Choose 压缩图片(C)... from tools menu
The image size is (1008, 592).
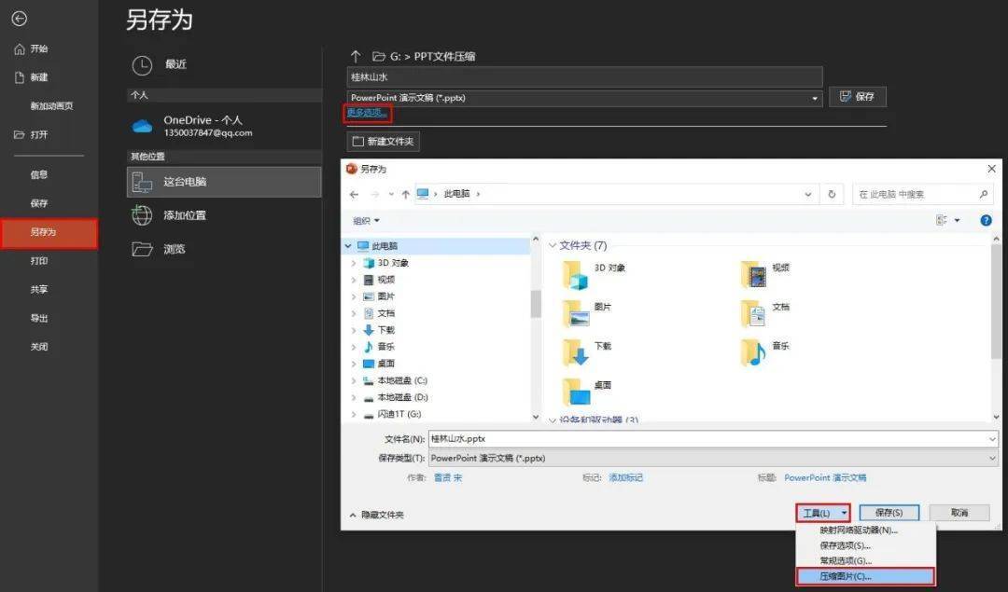[x=865, y=576]
